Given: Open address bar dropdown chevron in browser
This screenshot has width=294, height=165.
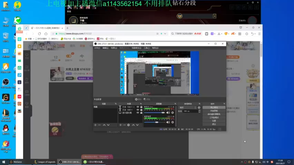Looking at the screenshot, I should pos(165,34).
